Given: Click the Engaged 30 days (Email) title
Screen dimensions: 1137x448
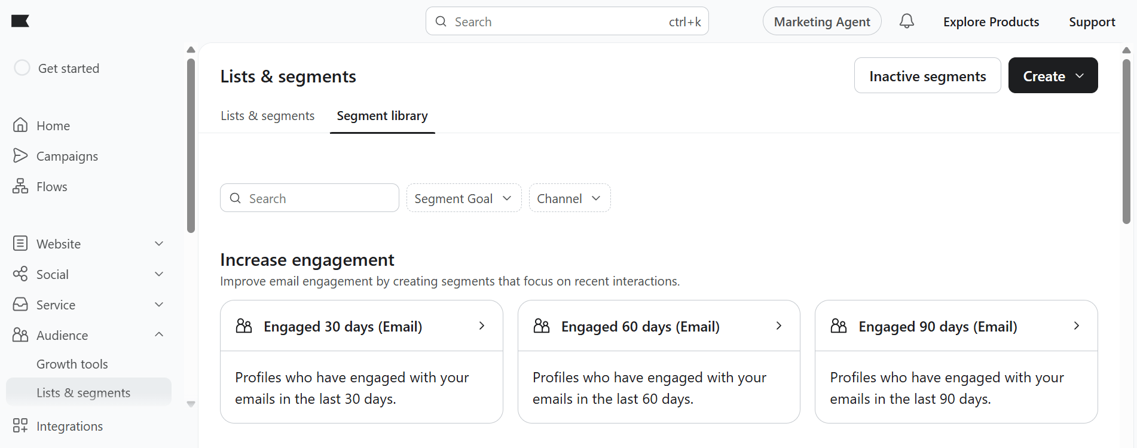Looking at the screenshot, I should [343, 326].
